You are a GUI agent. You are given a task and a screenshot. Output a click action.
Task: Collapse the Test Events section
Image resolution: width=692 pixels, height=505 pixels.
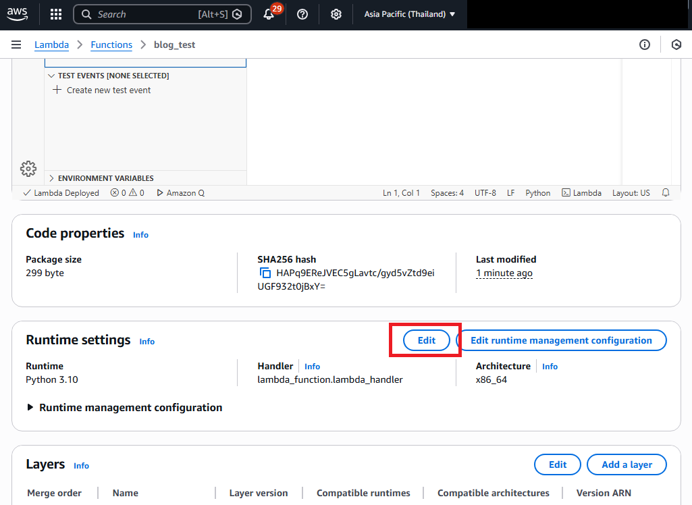coord(51,76)
